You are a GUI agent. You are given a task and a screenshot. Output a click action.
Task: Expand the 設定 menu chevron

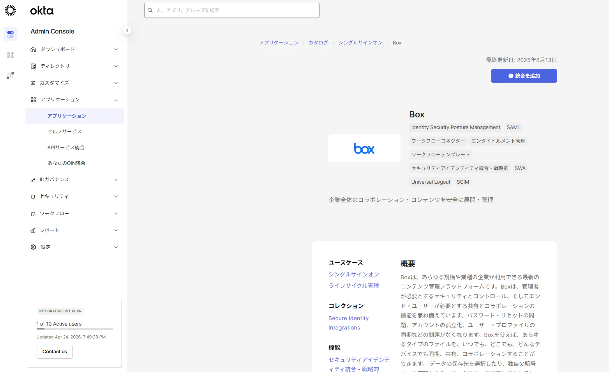(x=116, y=247)
